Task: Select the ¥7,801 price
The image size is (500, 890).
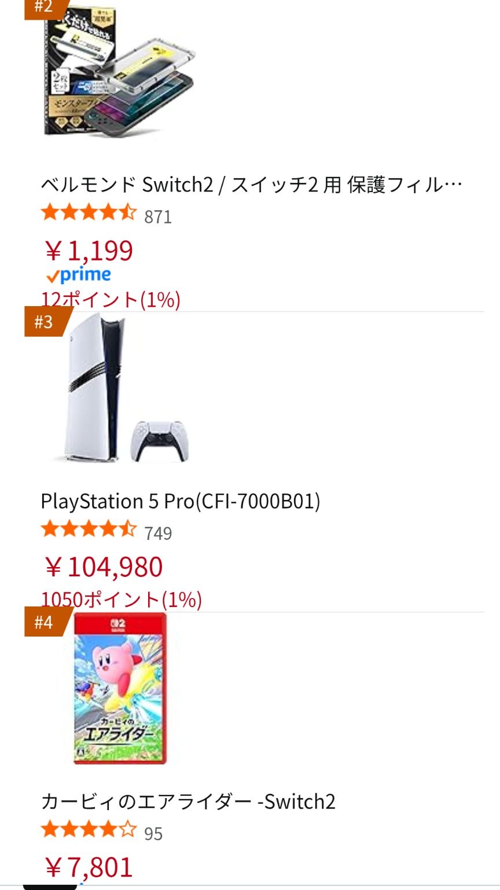Action: (x=89, y=868)
